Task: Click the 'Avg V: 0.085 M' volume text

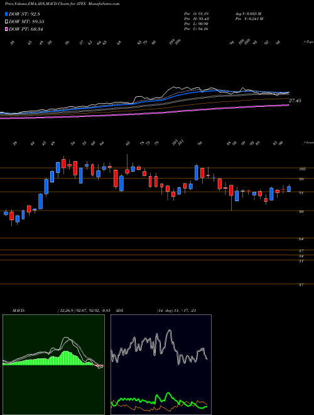Action: point(248,13)
